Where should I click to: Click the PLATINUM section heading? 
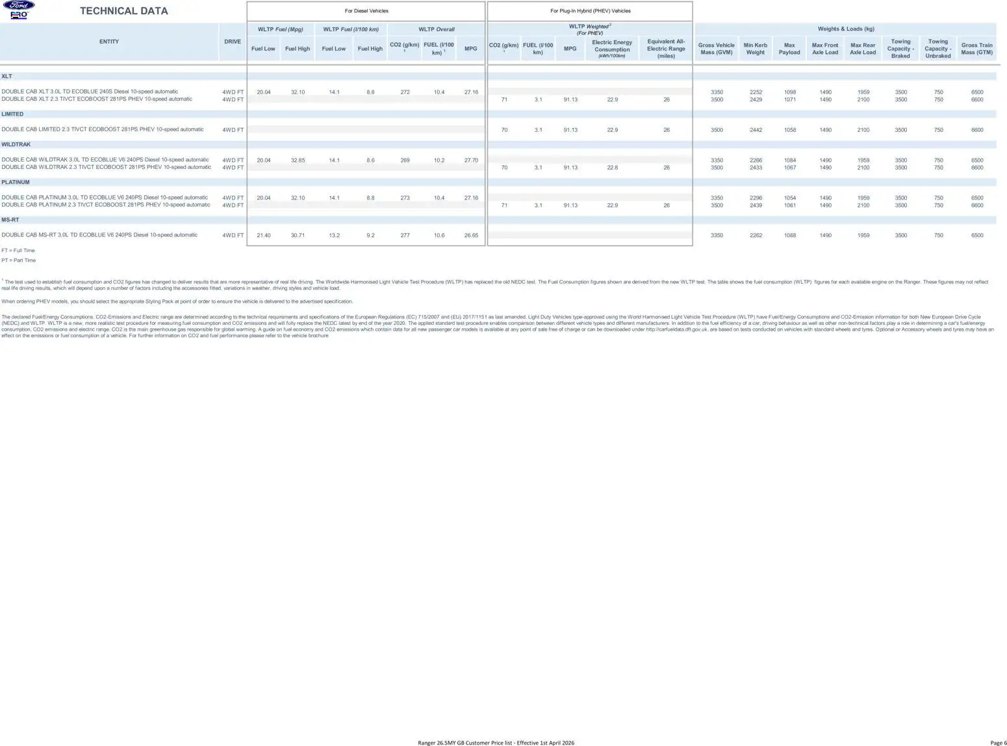click(x=16, y=183)
